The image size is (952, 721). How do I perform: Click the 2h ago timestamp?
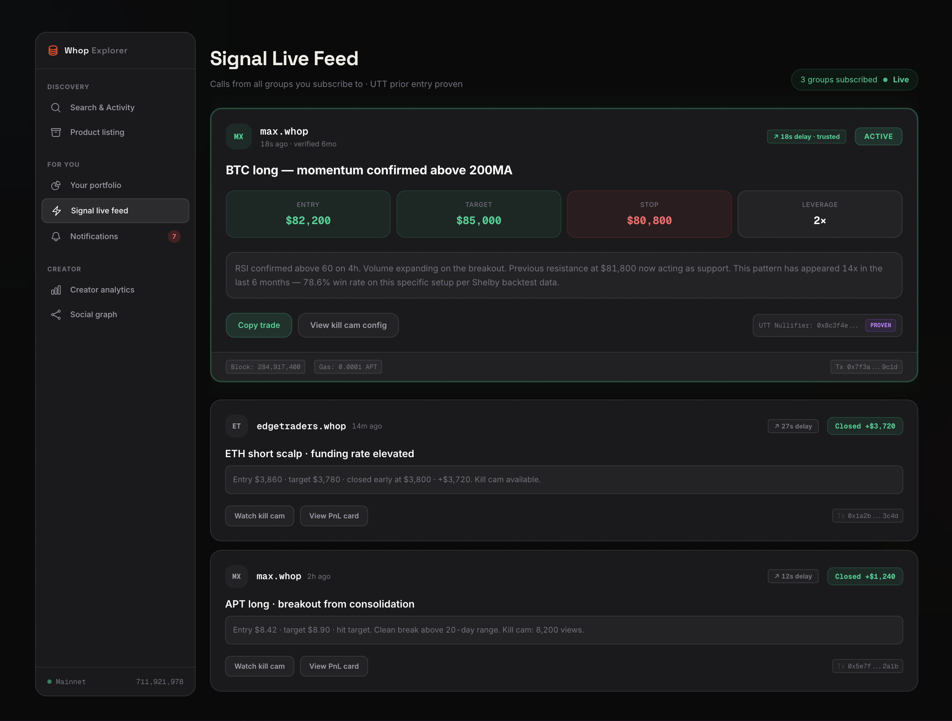tap(319, 576)
